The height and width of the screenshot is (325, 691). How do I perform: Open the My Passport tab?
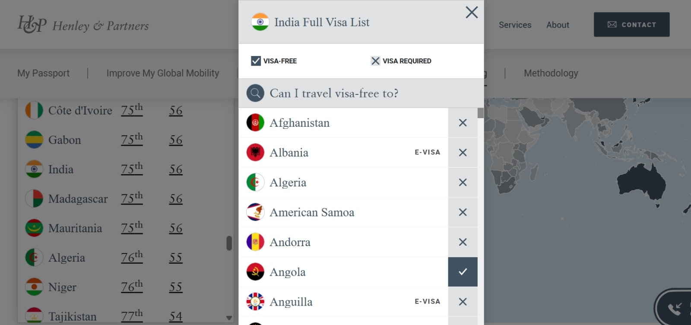click(x=43, y=73)
